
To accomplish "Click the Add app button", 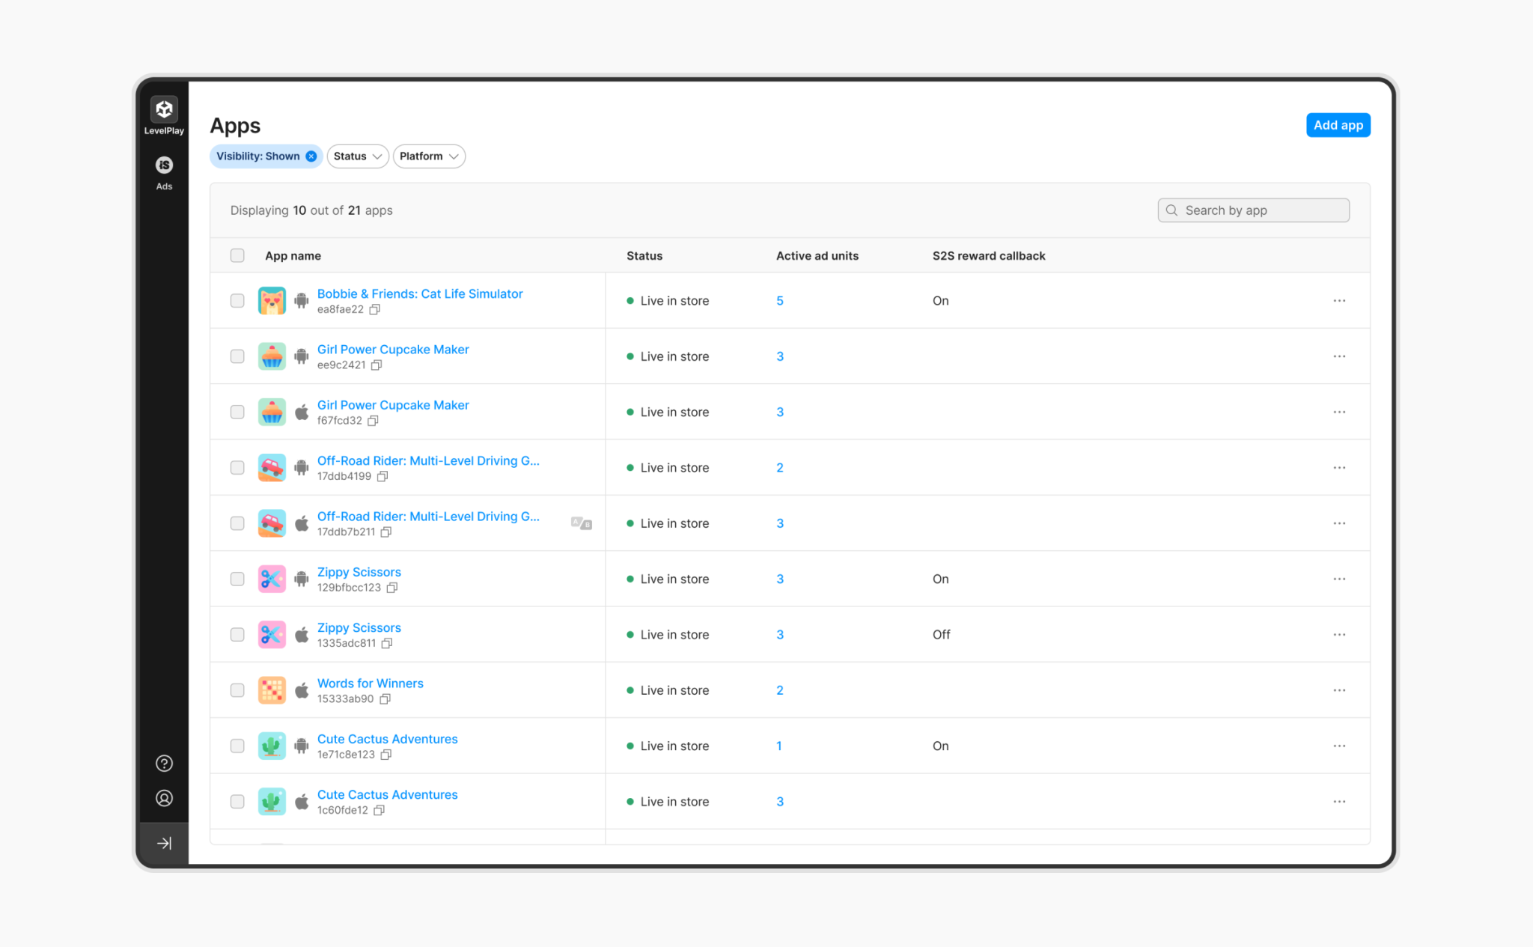I will [1338, 125].
